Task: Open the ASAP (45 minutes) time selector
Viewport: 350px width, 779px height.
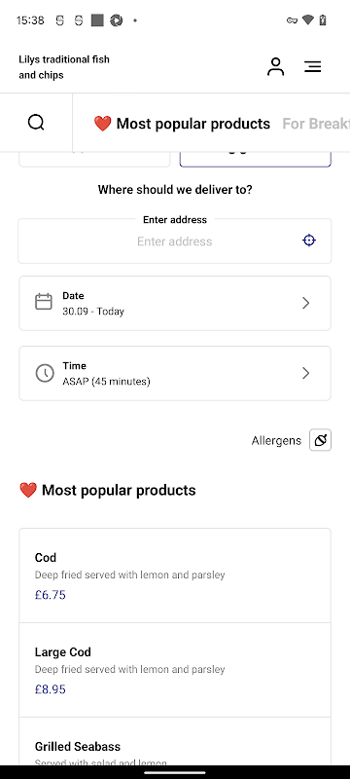Action: point(175,373)
